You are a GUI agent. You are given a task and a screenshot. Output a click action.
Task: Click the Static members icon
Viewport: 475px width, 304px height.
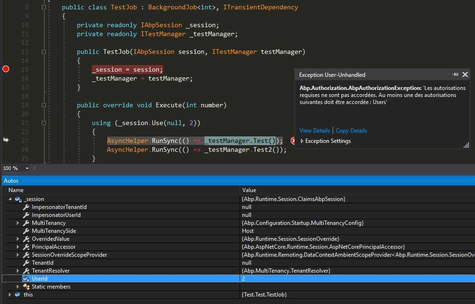tap(25, 286)
